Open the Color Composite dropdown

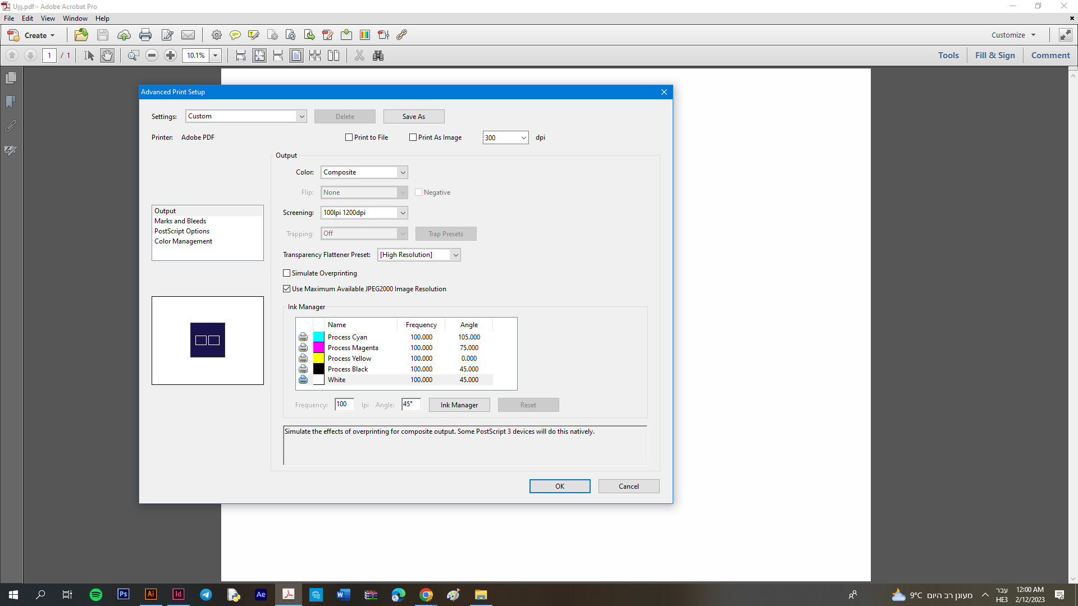click(x=364, y=172)
